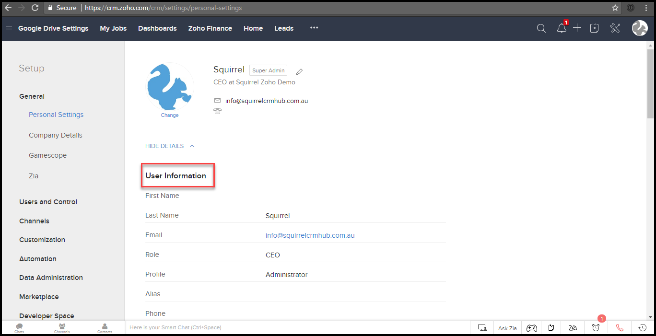The height and width of the screenshot is (336, 656).
Task: Click the sticky notes icon in bottom bar
Action: [551, 328]
